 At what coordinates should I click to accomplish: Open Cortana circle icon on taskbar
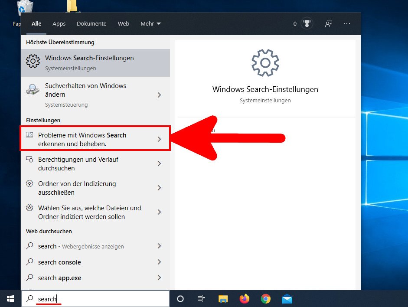coord(180,299)
